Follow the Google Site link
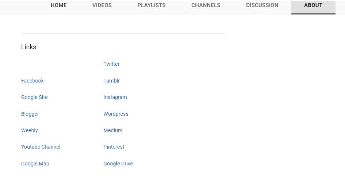This screenshot has width=345, height=176. click(x=34, y=97)
